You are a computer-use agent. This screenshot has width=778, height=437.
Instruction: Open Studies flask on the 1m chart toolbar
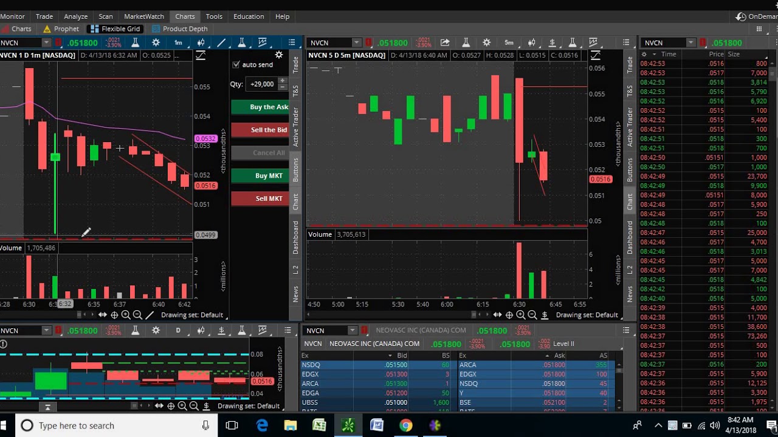click(x=136, y=42)
